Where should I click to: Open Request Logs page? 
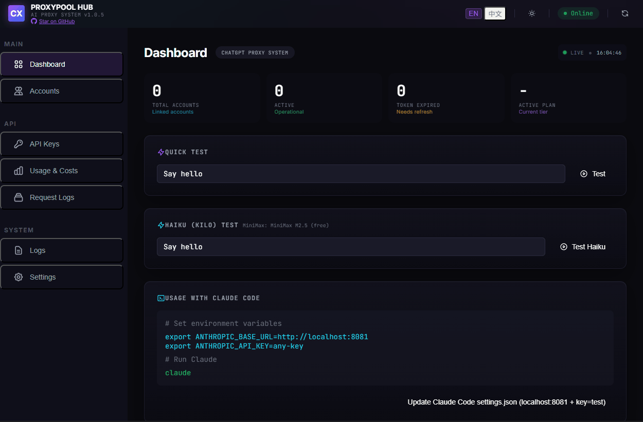coord(62,197)
